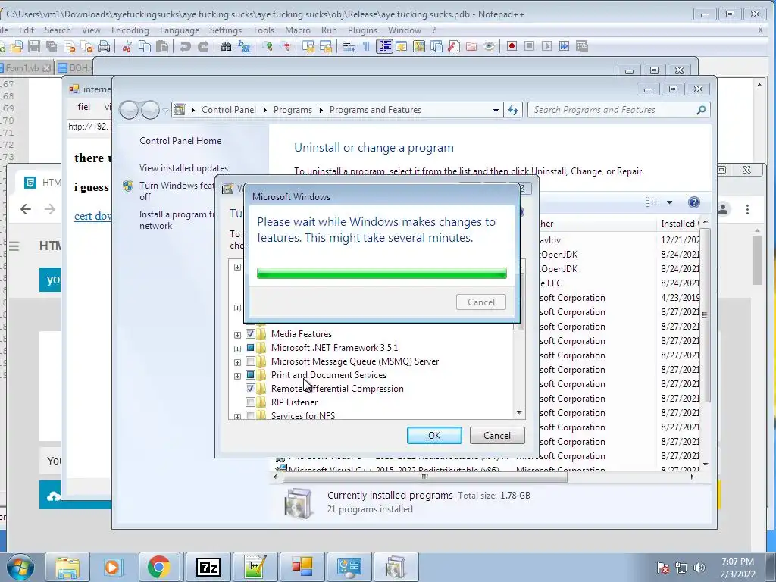Screen dimensions: 776x582
Task: Click the Notepad++ Print toolbar icon
Action: (104, 46)
